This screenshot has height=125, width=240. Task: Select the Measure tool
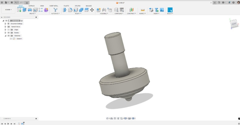point(142,10)
